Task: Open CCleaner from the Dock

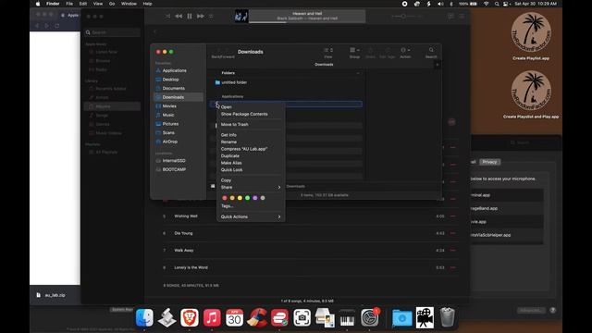Action: point(257,317)
